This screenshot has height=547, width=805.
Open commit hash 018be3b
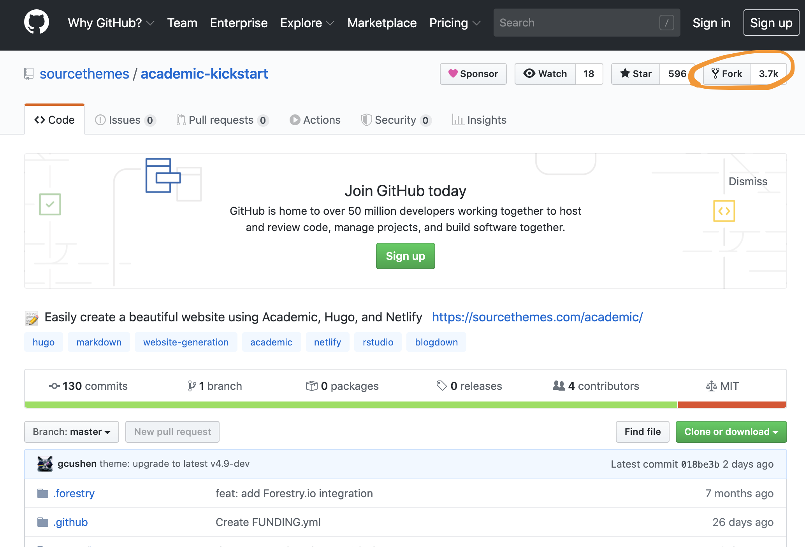[700, 464]
